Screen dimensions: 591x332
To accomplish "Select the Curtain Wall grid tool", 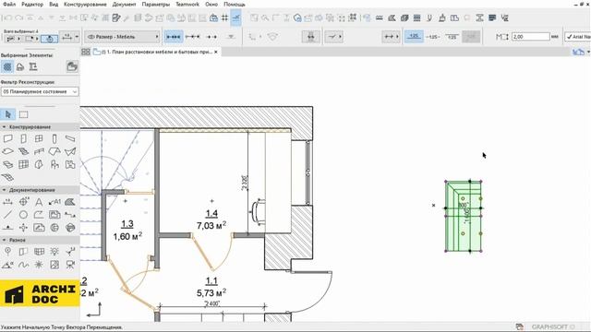I will click(x=23, y=164).
